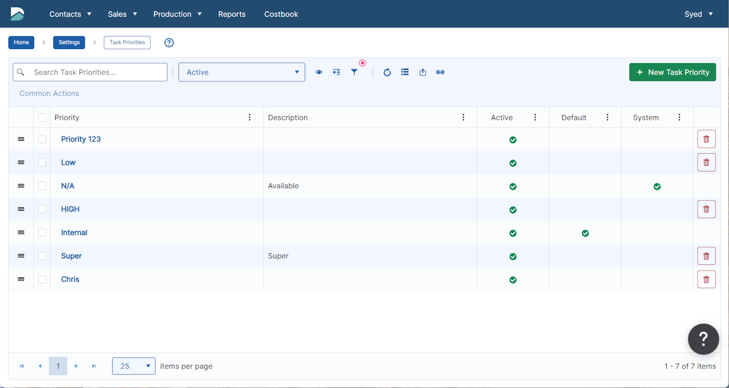
Task: Select the checkbox beside Super
Action: tap(42, 256)
